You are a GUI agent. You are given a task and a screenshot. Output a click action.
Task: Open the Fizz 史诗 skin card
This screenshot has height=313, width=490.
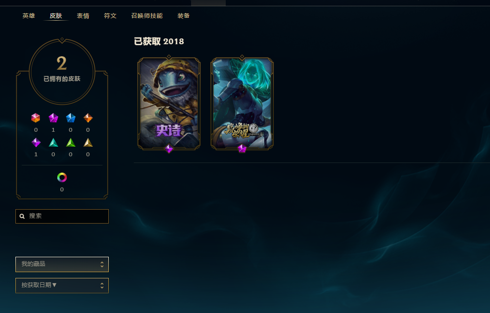(x=169, y=103)
